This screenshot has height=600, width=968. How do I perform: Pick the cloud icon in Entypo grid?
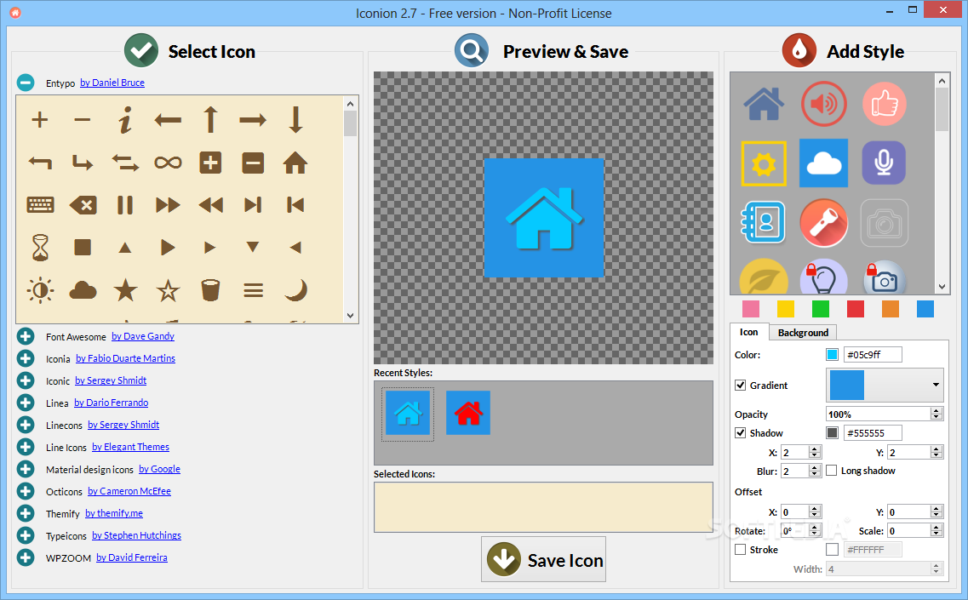tap(83, 290)
